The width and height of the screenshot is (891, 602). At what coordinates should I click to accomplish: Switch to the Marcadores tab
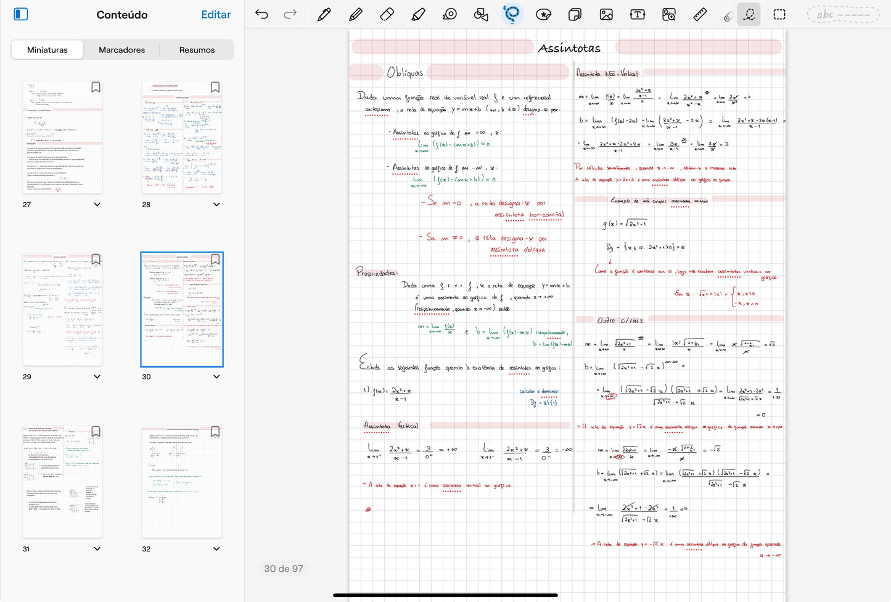tap(121, 50)
